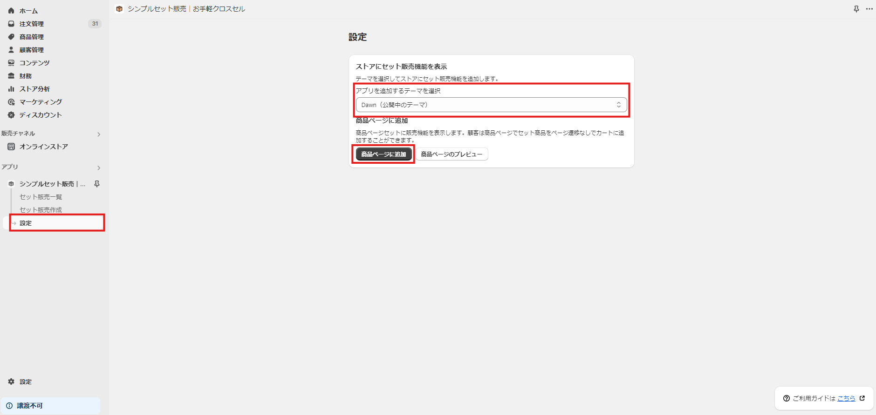Screen dimensions: 876x415
Task: Click the アプリ section label
Action: click(x=10, y=167)
